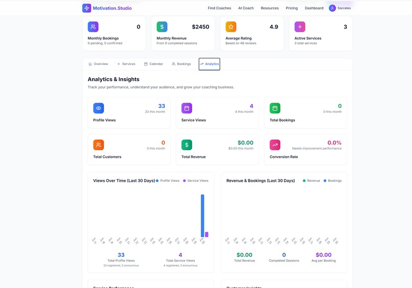Click the Total Customers orange people icon
Screen dimensions: 412x288
tap(99, 145)
